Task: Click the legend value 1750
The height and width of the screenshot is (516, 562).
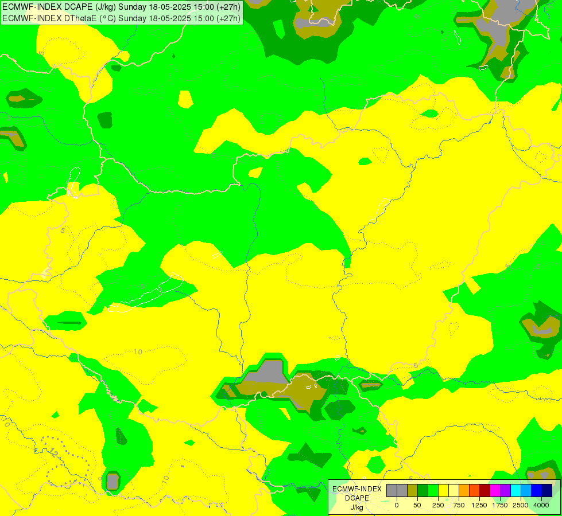Action: tap(500, 505)
